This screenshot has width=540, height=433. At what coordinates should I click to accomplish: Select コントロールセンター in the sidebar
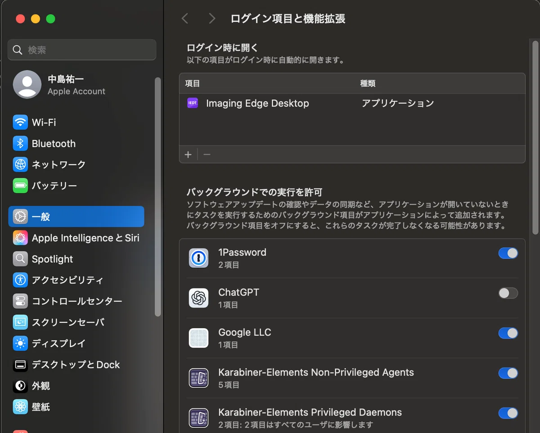[x=76, y=301]
